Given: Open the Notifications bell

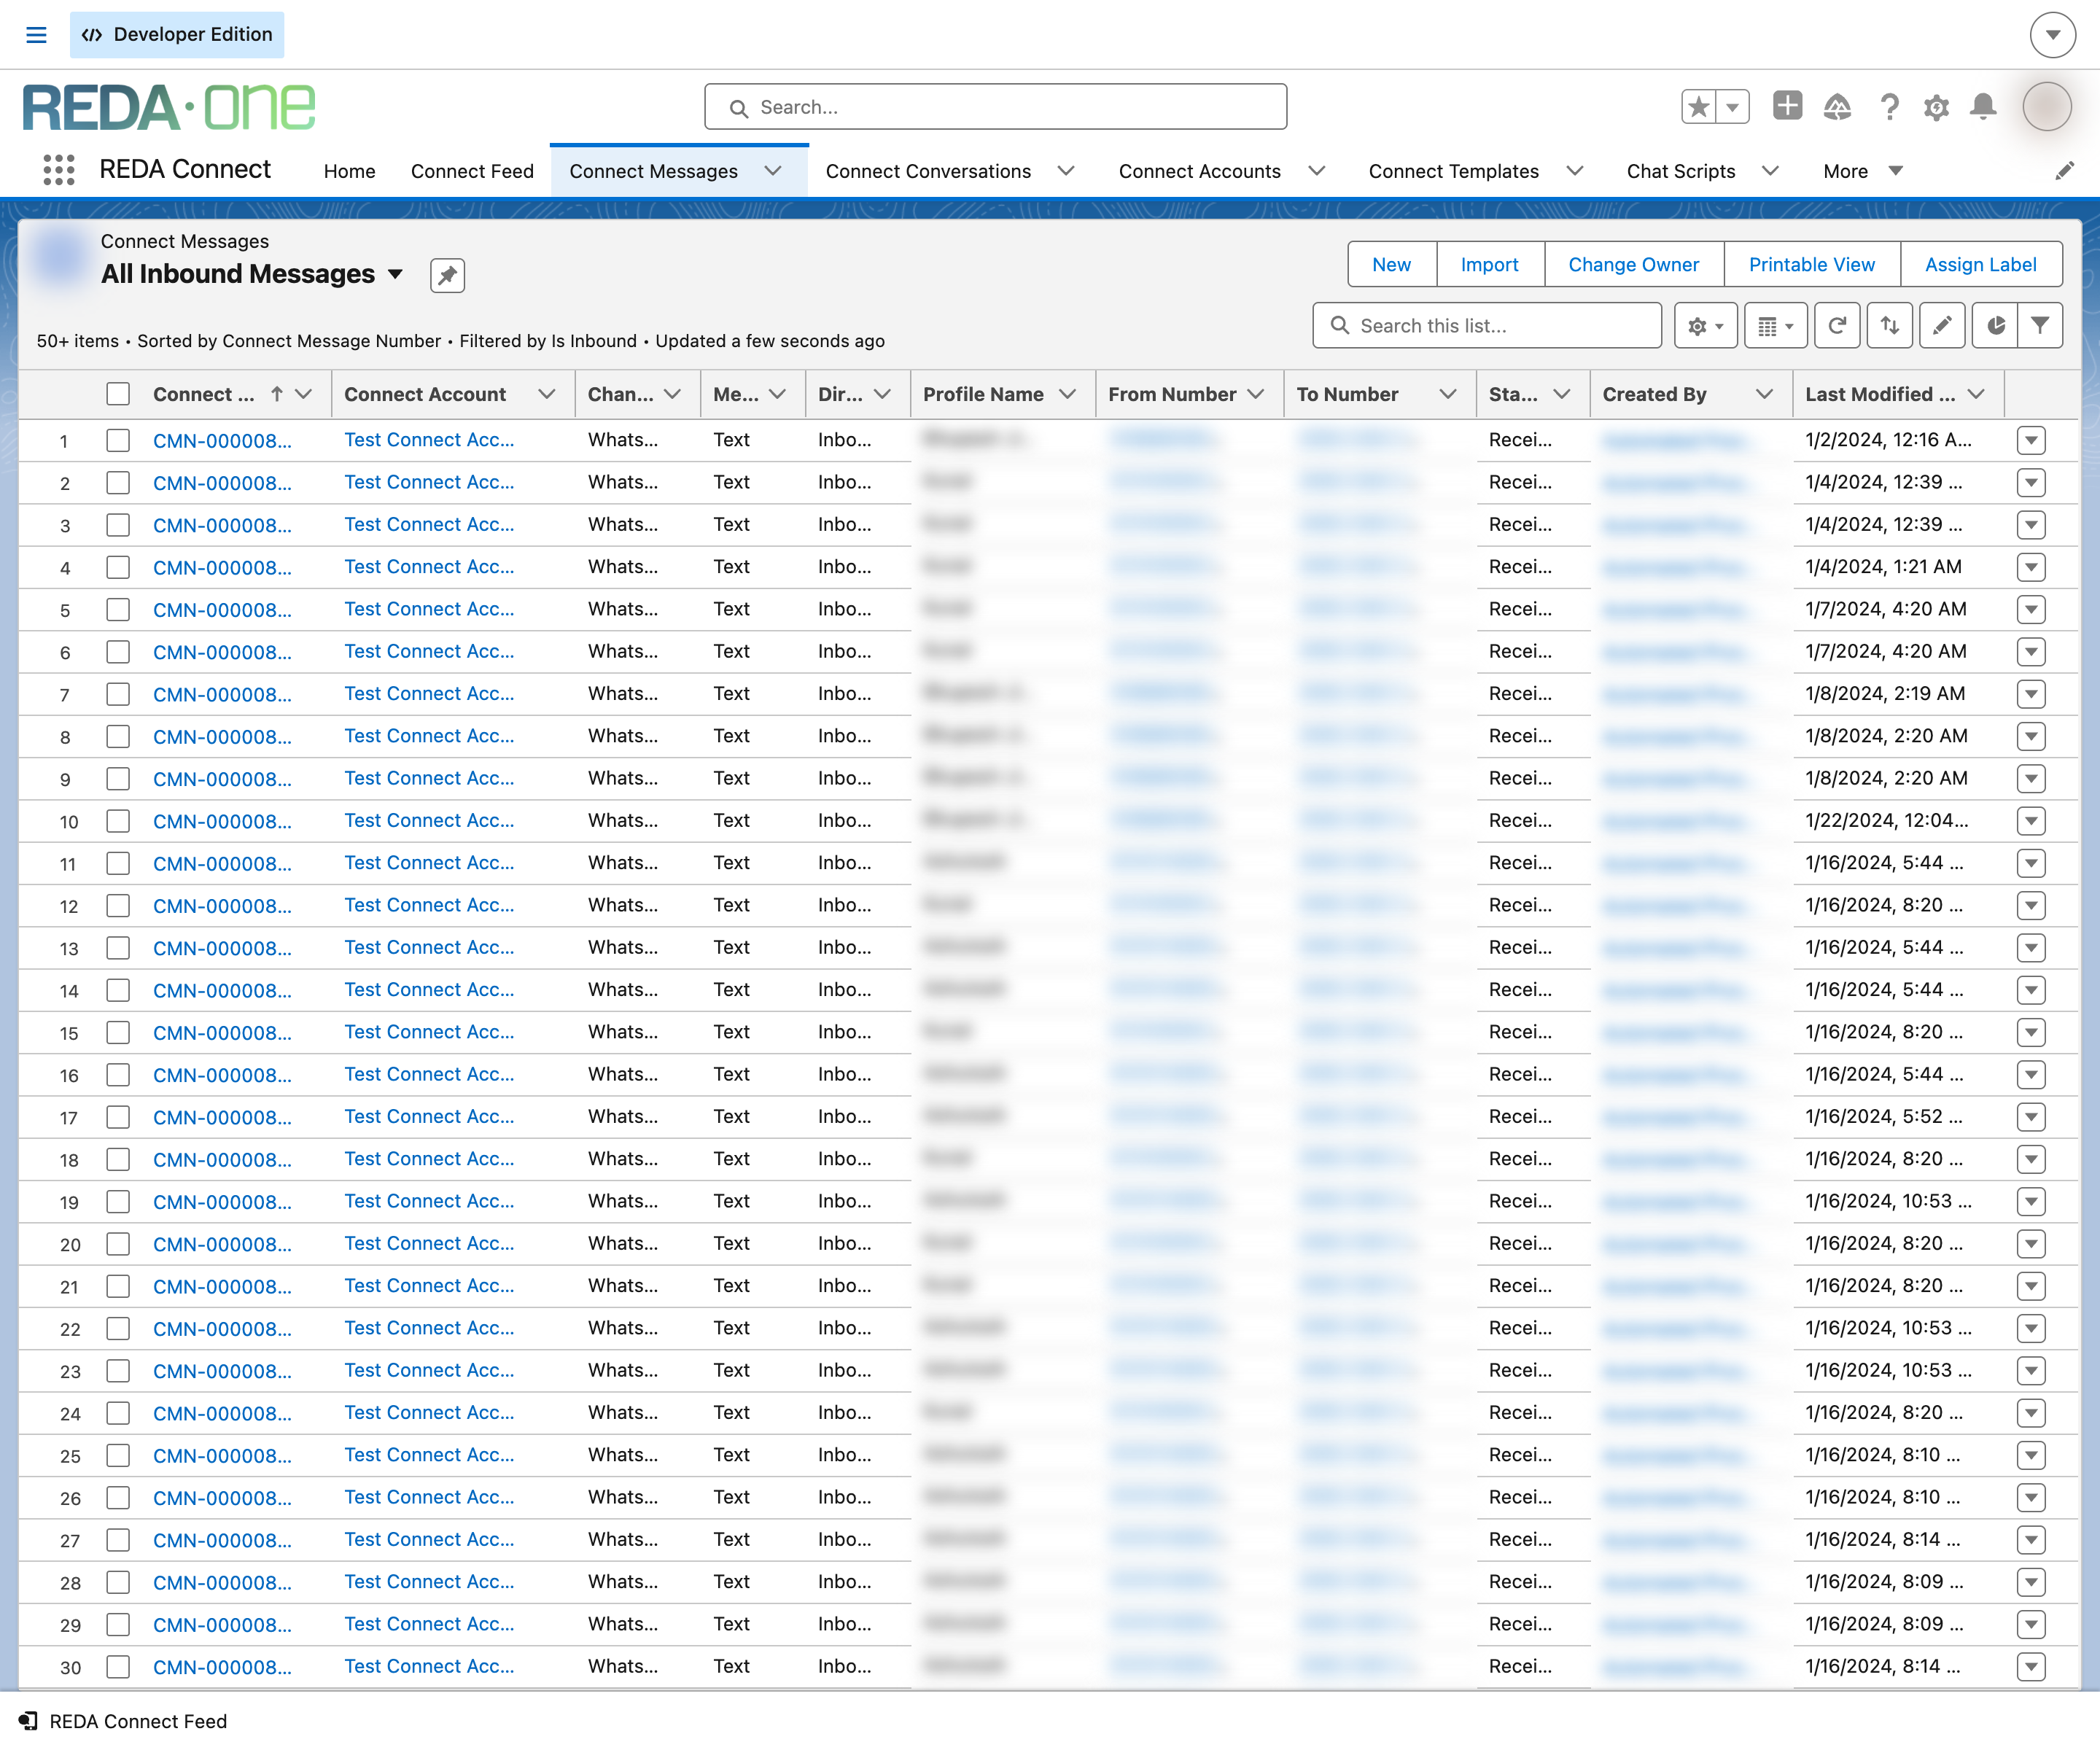Looking at the screenshot, I should click(x=1983, y=106).
